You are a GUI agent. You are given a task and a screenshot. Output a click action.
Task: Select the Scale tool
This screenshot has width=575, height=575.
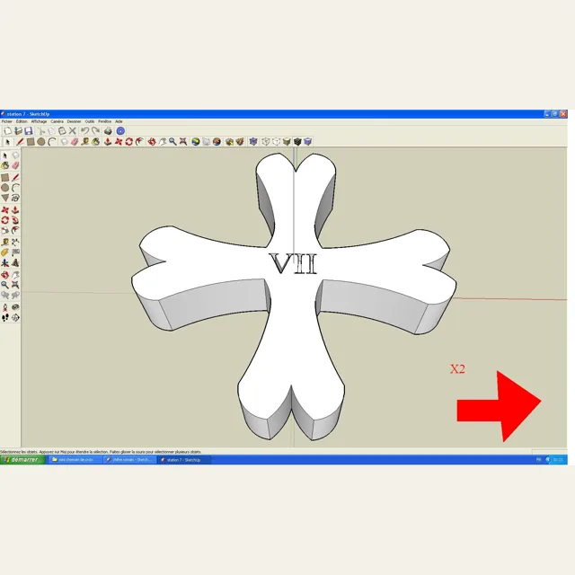[x=5, y=230]
